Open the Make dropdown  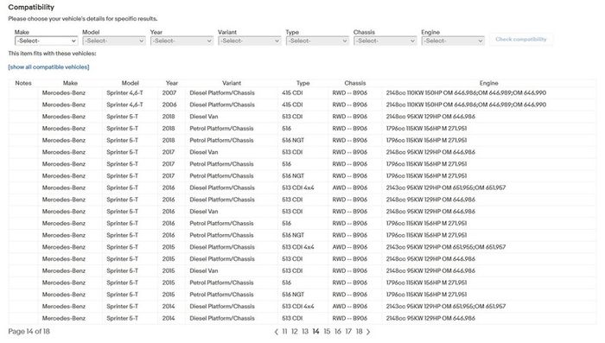[x=47, y=41]
